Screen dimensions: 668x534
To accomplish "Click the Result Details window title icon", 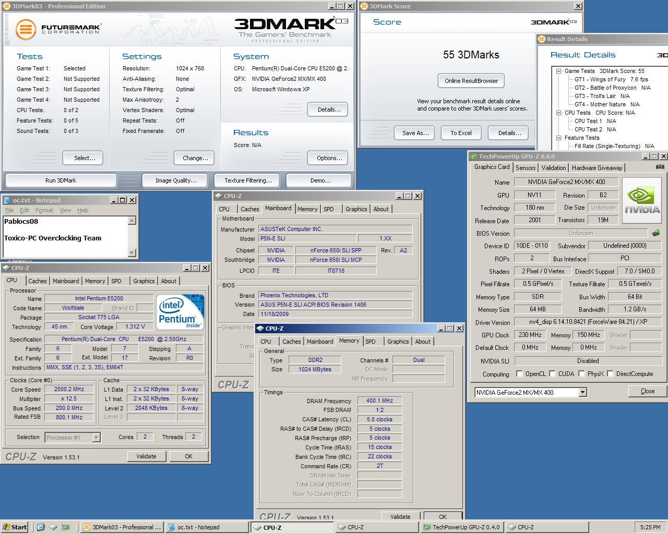I will pyautogui.click(x=542, y=39).
